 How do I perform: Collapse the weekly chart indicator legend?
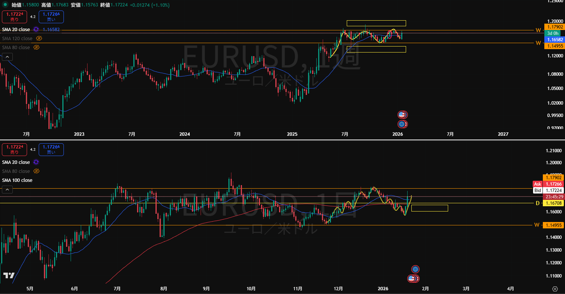point(7,57)
